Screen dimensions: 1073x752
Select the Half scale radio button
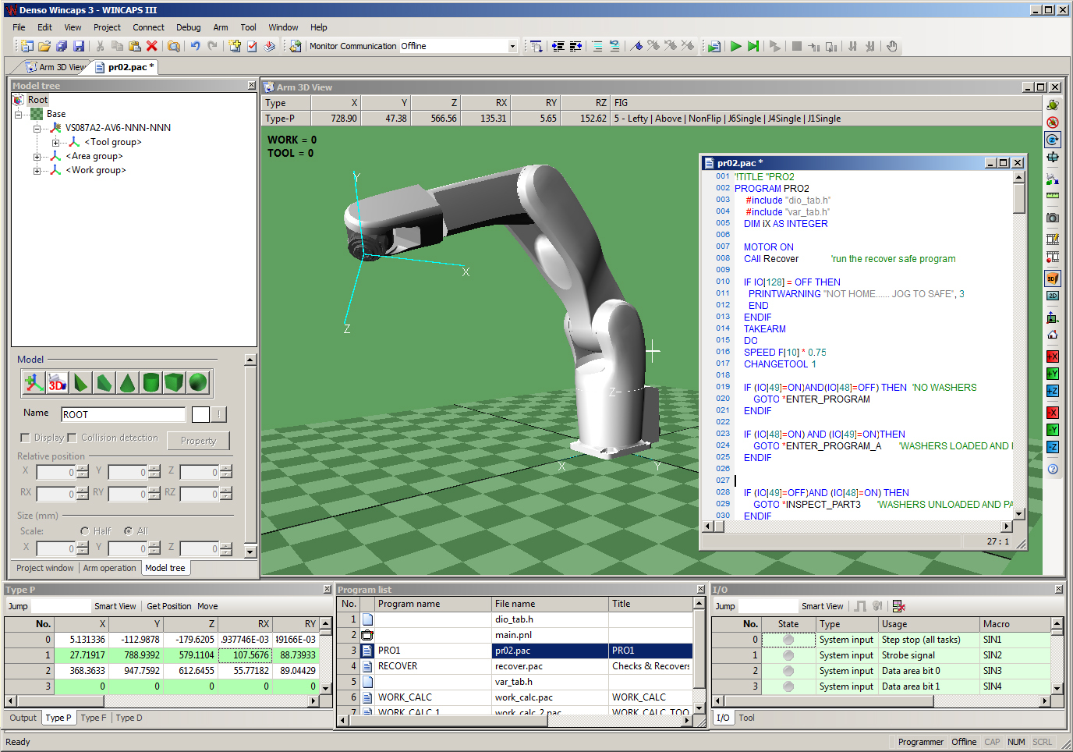click(85, 531)
